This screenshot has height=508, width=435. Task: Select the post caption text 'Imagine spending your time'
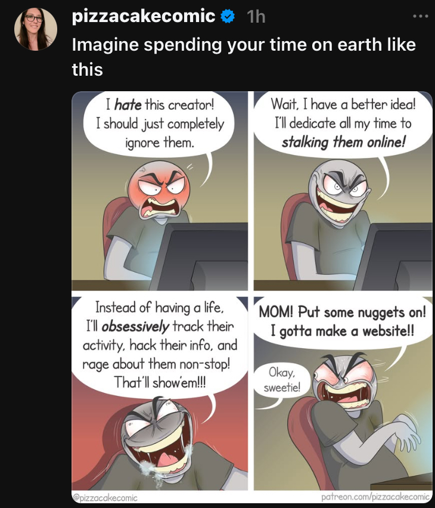[189, 45]
